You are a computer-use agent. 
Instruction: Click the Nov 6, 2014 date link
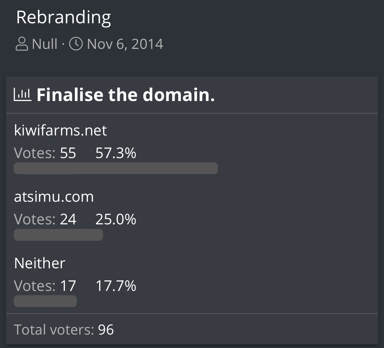tap(125, 44)
